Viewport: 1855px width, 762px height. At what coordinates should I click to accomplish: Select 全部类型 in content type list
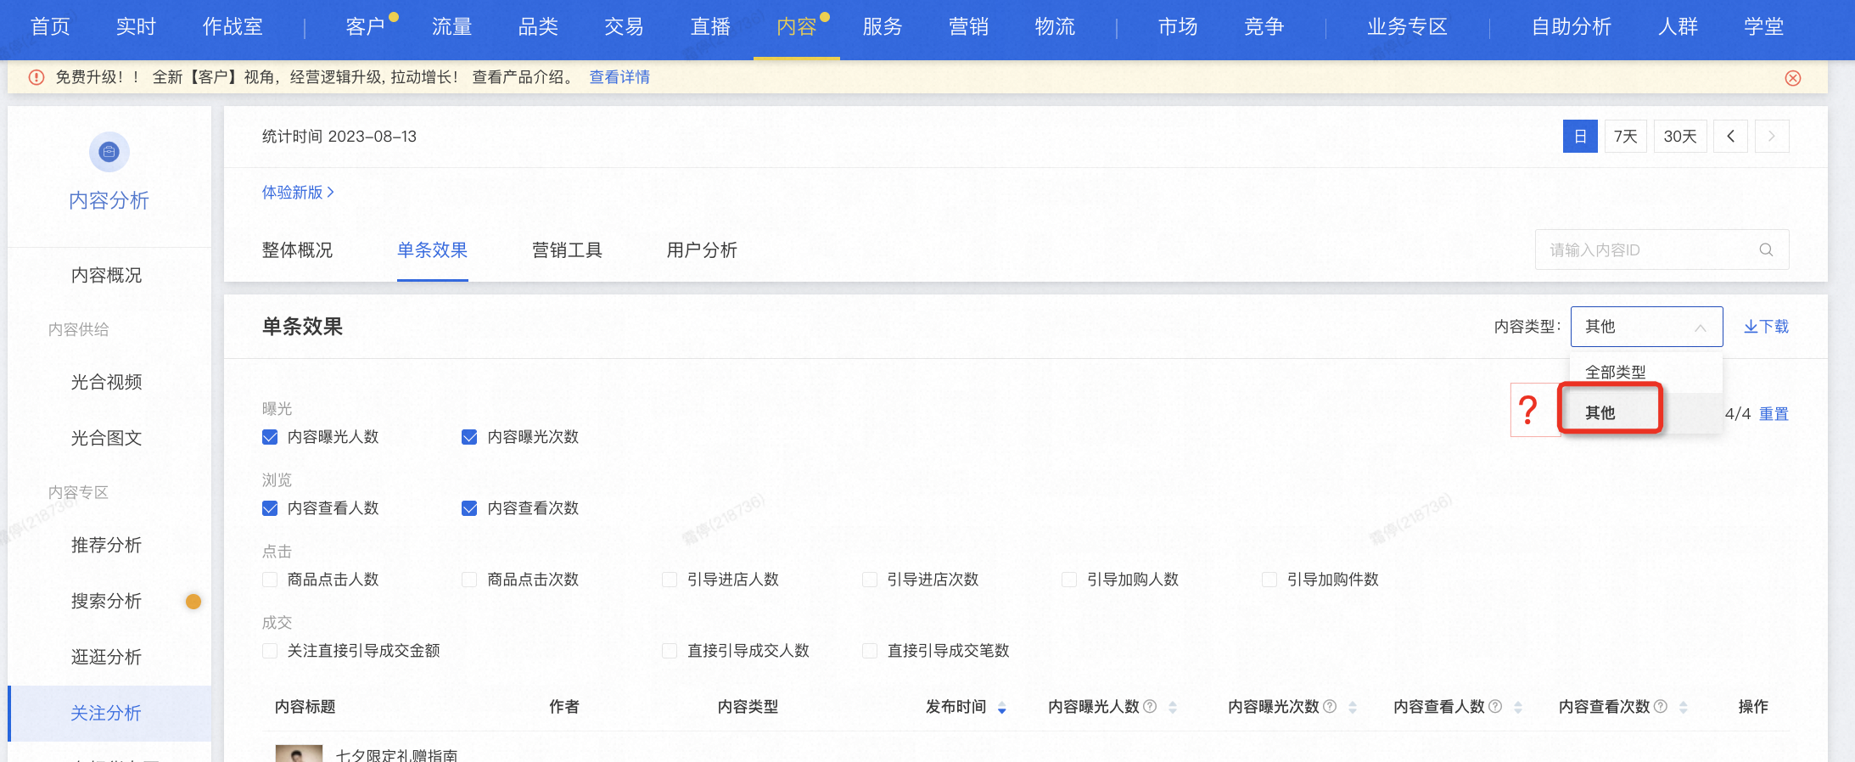(x=1646, y=373)
